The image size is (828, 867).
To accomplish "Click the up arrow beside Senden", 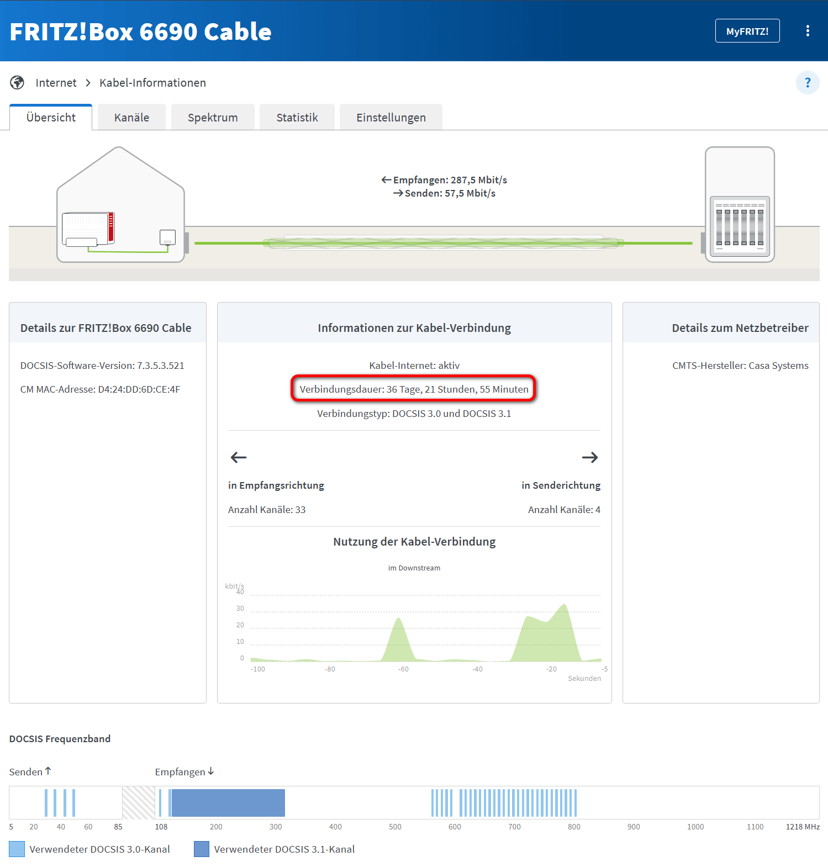I will pyautogui.click(x=48, y=771).
